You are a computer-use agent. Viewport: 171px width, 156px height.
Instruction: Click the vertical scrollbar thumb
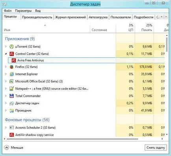(x=167, y=45)
